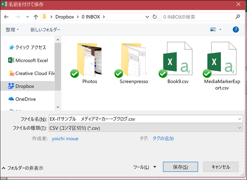Click the folder icon in address bar

tap(44, 17)
